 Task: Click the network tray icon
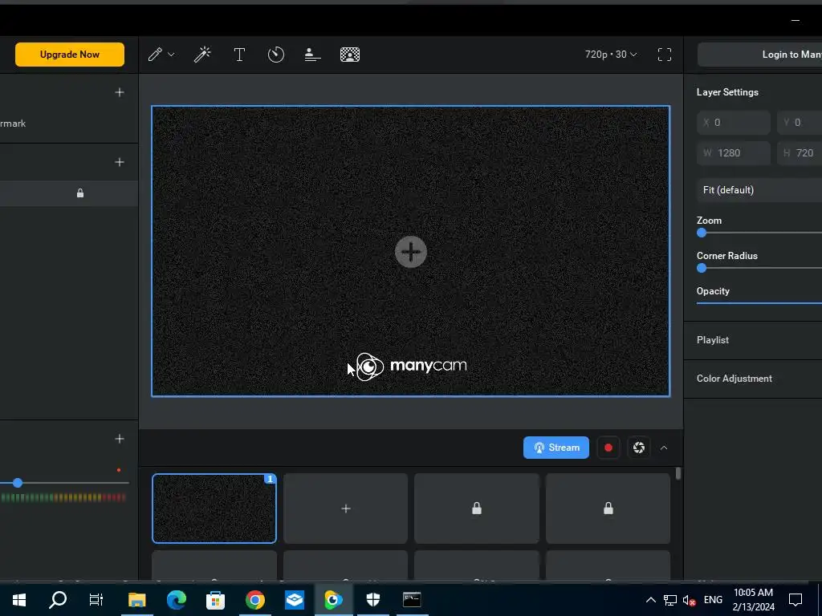pos(670,601)
